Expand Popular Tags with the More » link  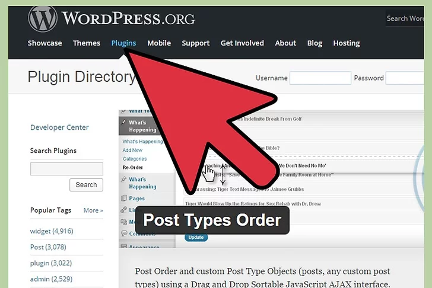pyautogui.click(x=93, y=210)
